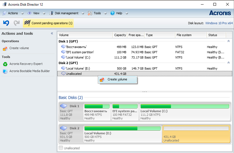234x153 pixels.
Task: Sort by the Status column header
Action: pos(216,35)
